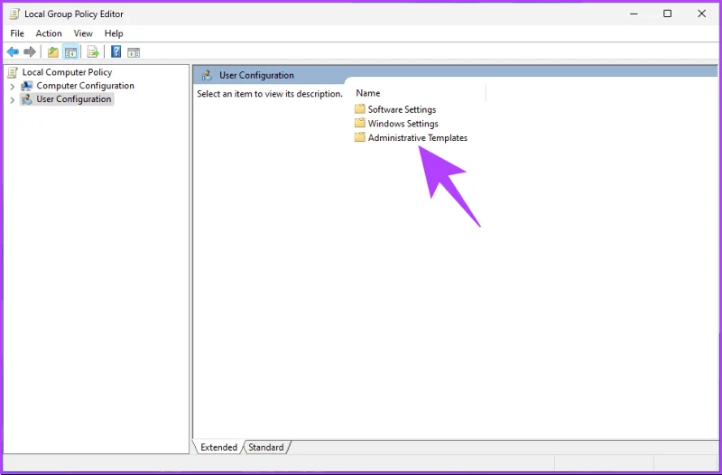Viewport: 722px width, 475px height.
Task: Select User Configuration label in tree
Action: (74, 99)
